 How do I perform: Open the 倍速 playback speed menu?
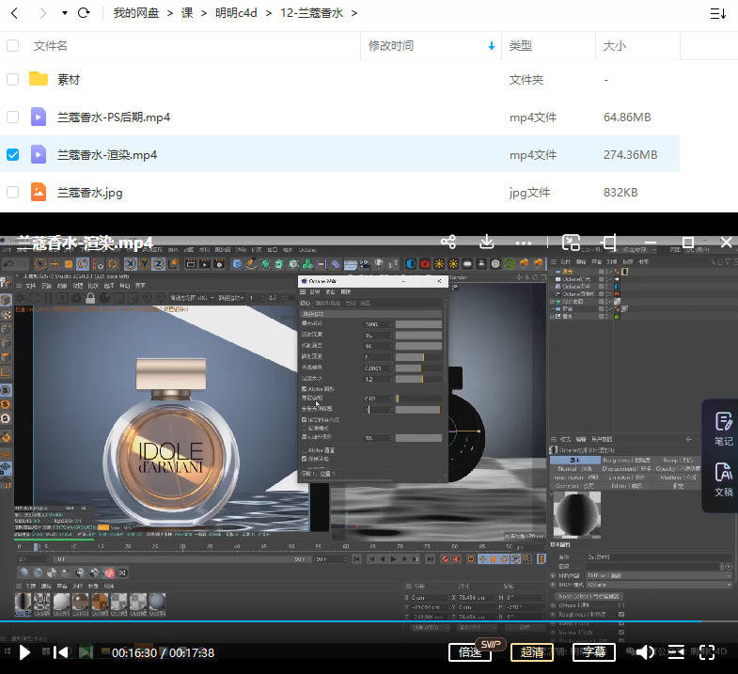470,652
